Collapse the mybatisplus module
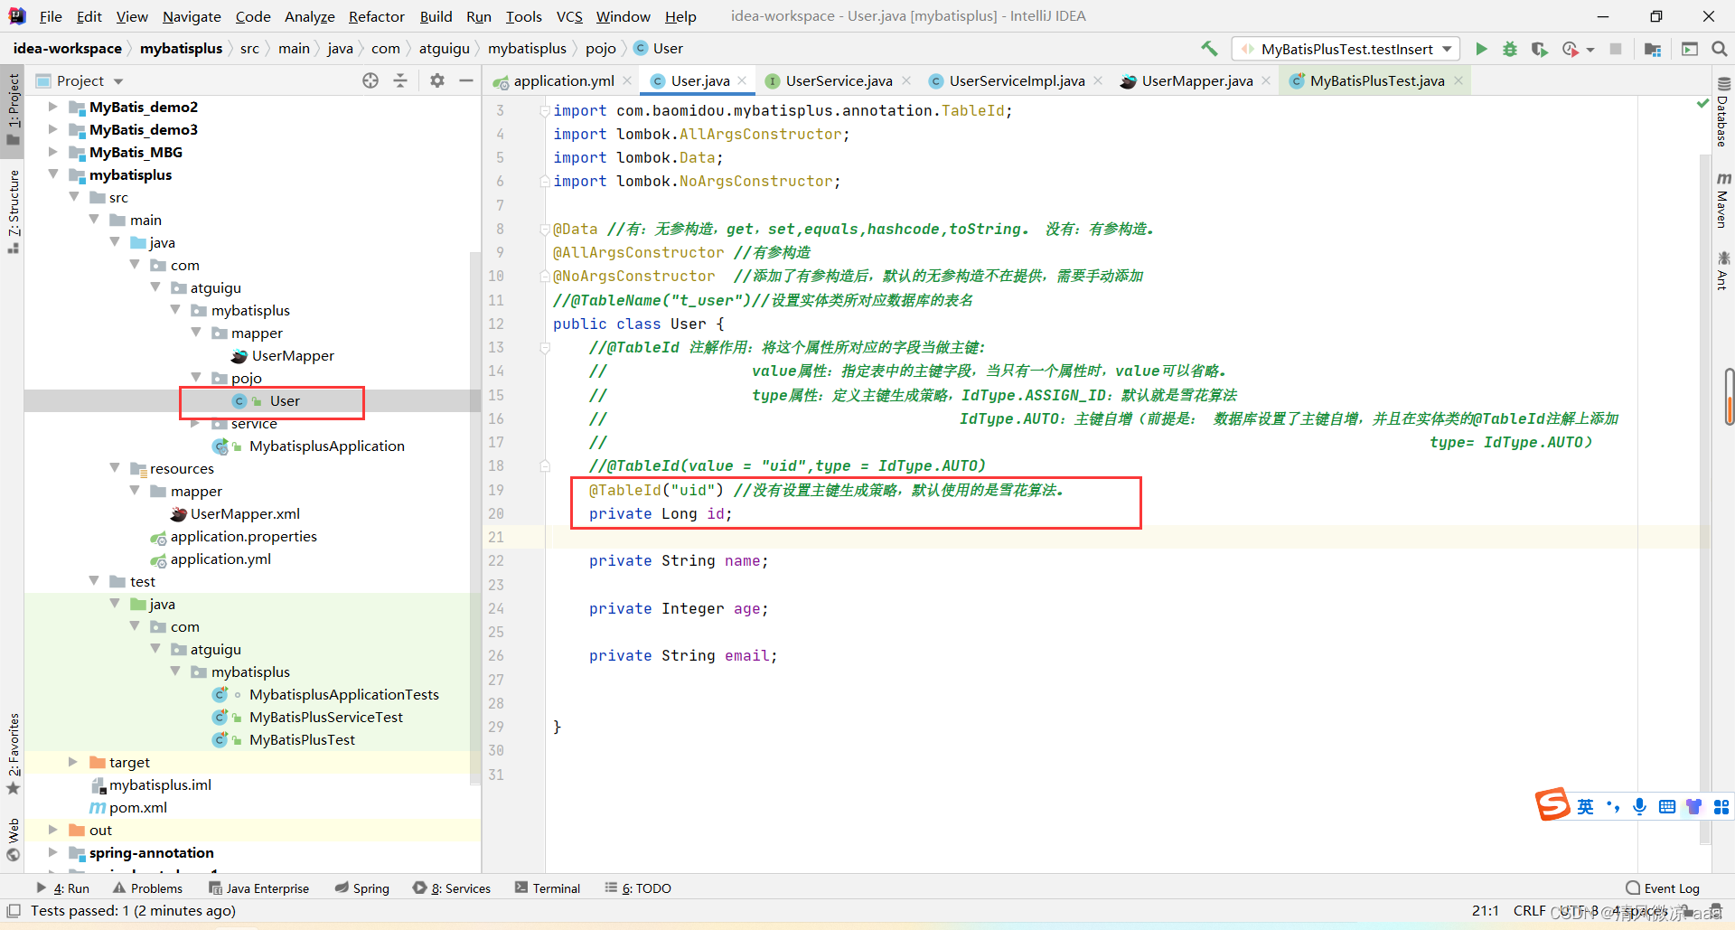 tap(52, 174)
